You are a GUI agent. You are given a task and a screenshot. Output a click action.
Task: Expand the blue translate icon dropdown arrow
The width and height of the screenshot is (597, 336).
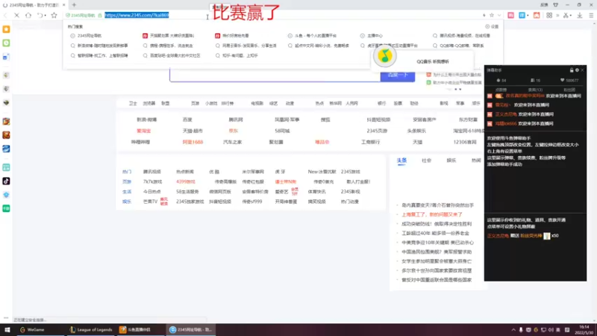click(528, 16)
